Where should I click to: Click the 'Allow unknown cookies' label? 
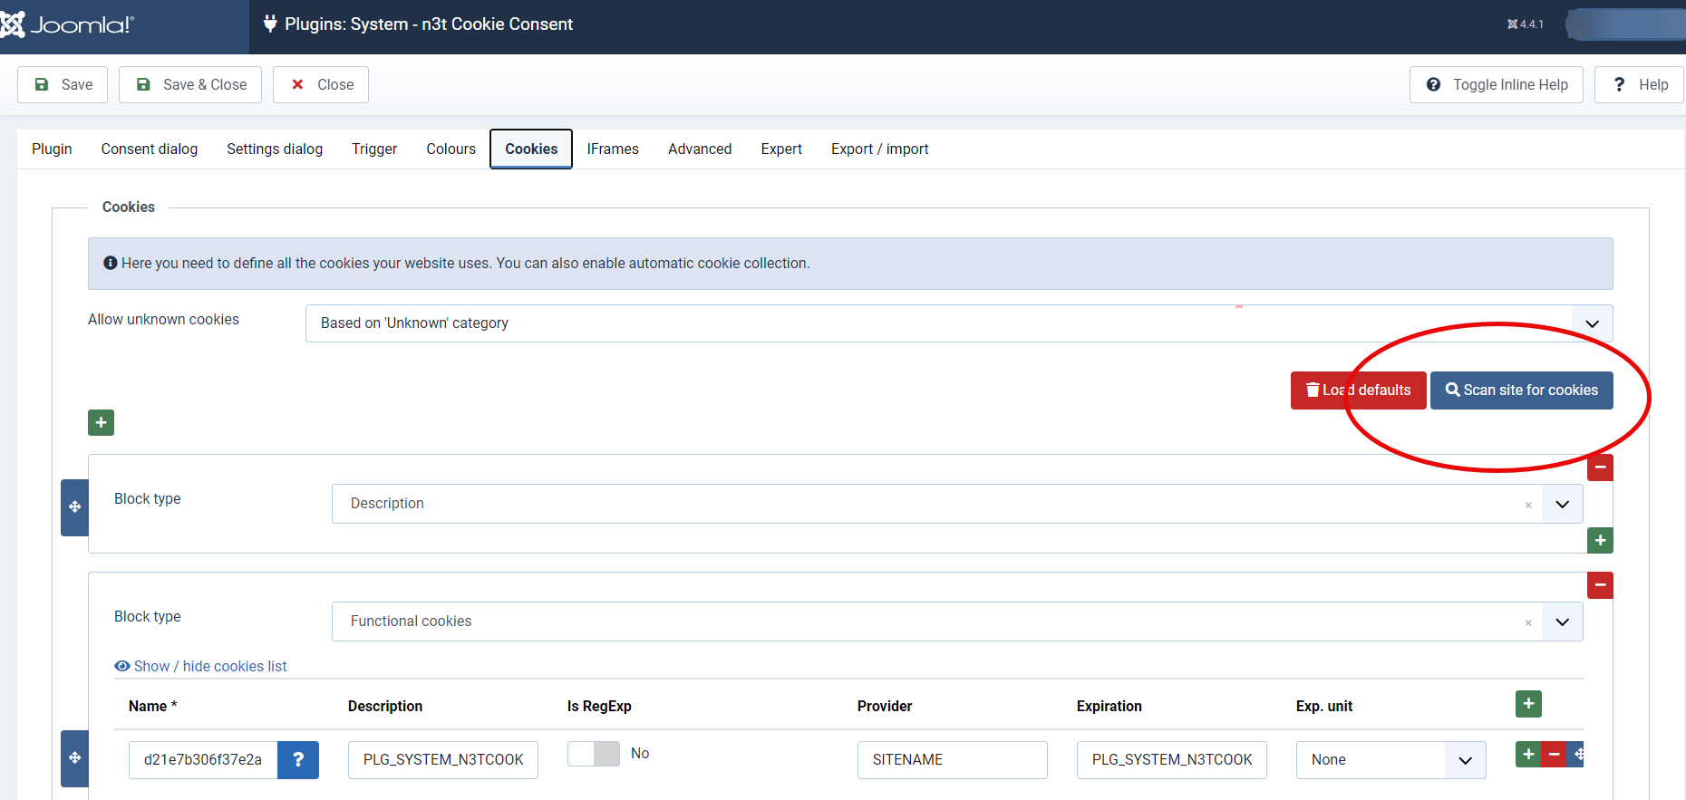coord(163,319)
